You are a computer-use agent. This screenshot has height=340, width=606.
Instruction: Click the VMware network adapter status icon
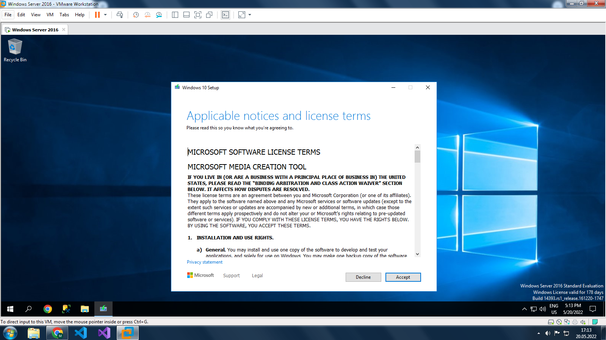[x=567, y=322]
